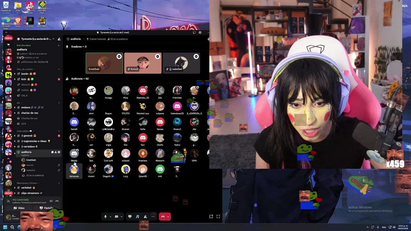Open the sugerencias-o-ideas channel
The width and height of the screenshot is (411, 231).
point(38,141)
